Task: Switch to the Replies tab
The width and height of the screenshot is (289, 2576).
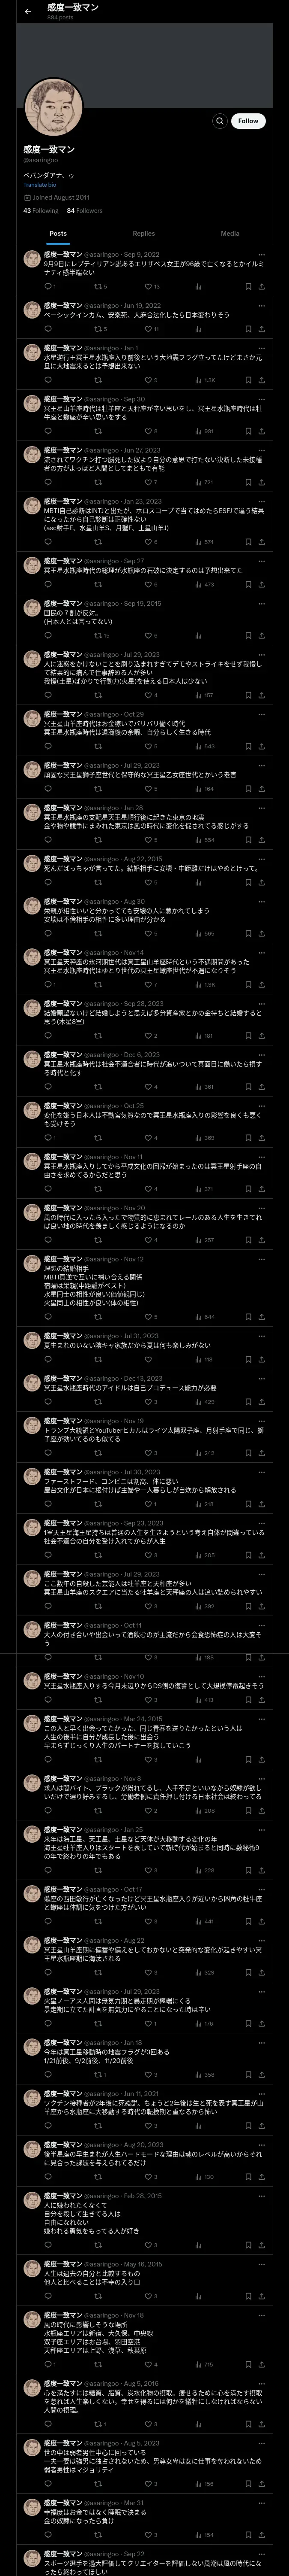Action: (x=143, y=233)
